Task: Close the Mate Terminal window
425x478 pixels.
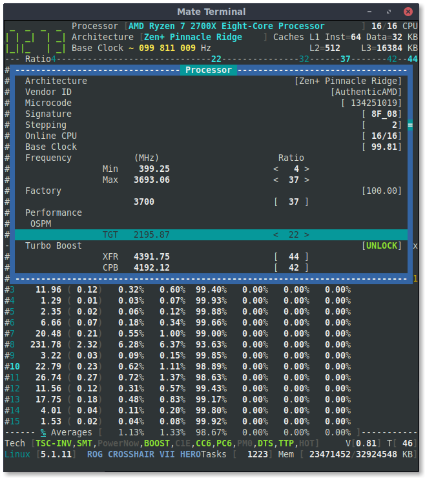Action: [x=408, y=12]
